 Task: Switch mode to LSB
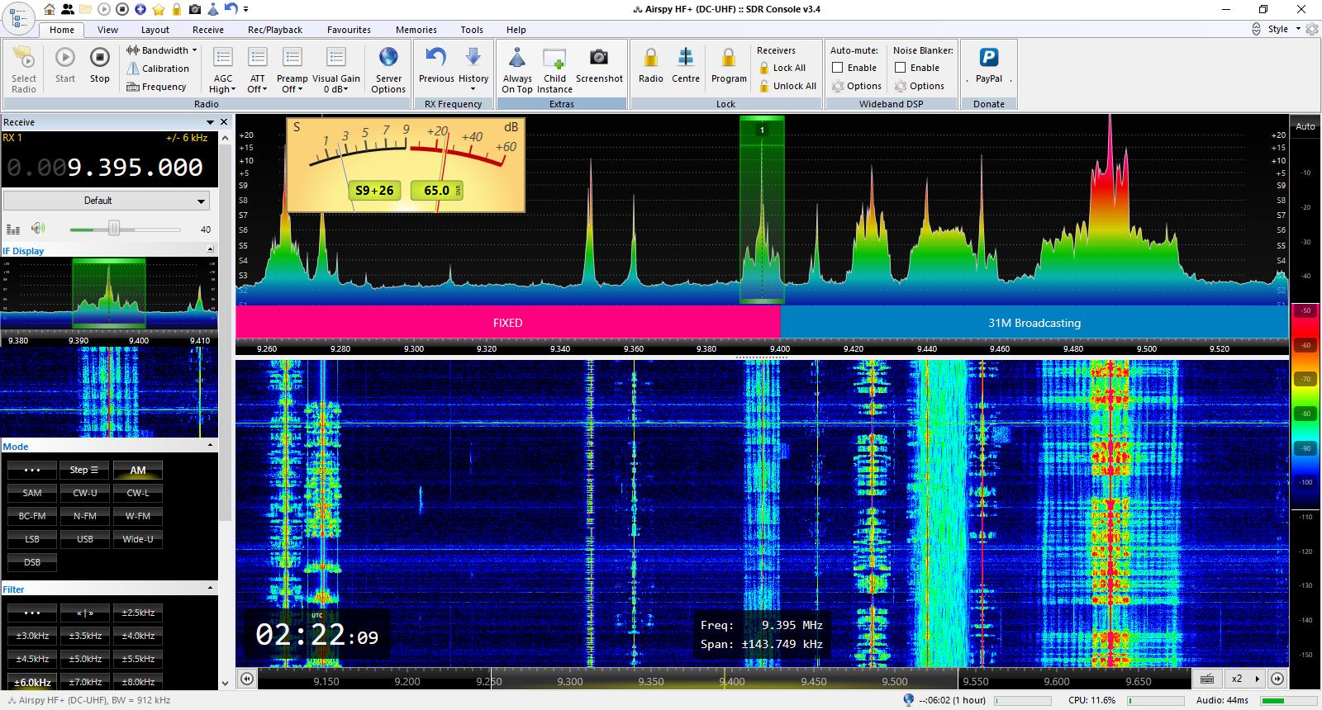pos(32,539)
